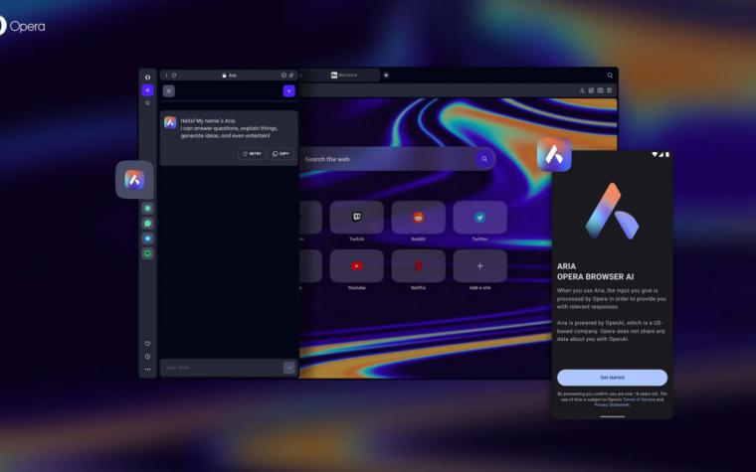Image resolution: width=756 pixels, height=472 pixels.
Task: Click the snapshot camera icon in the toolbar
Action: (600, 90)
